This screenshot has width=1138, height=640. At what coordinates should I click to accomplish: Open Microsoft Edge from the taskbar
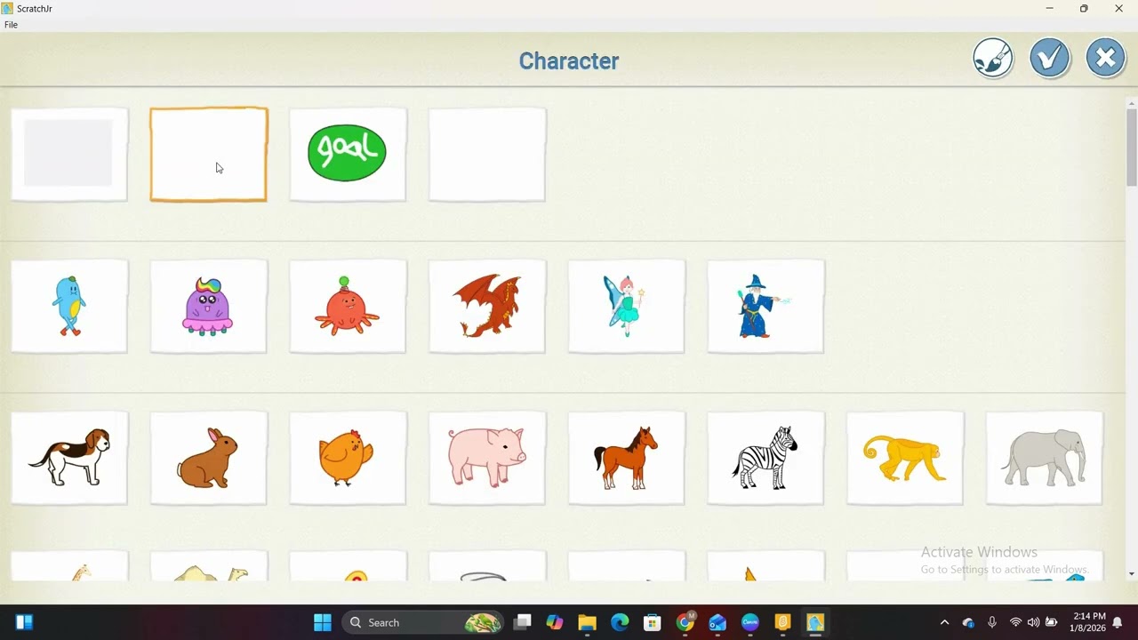(x=620, y=622)
